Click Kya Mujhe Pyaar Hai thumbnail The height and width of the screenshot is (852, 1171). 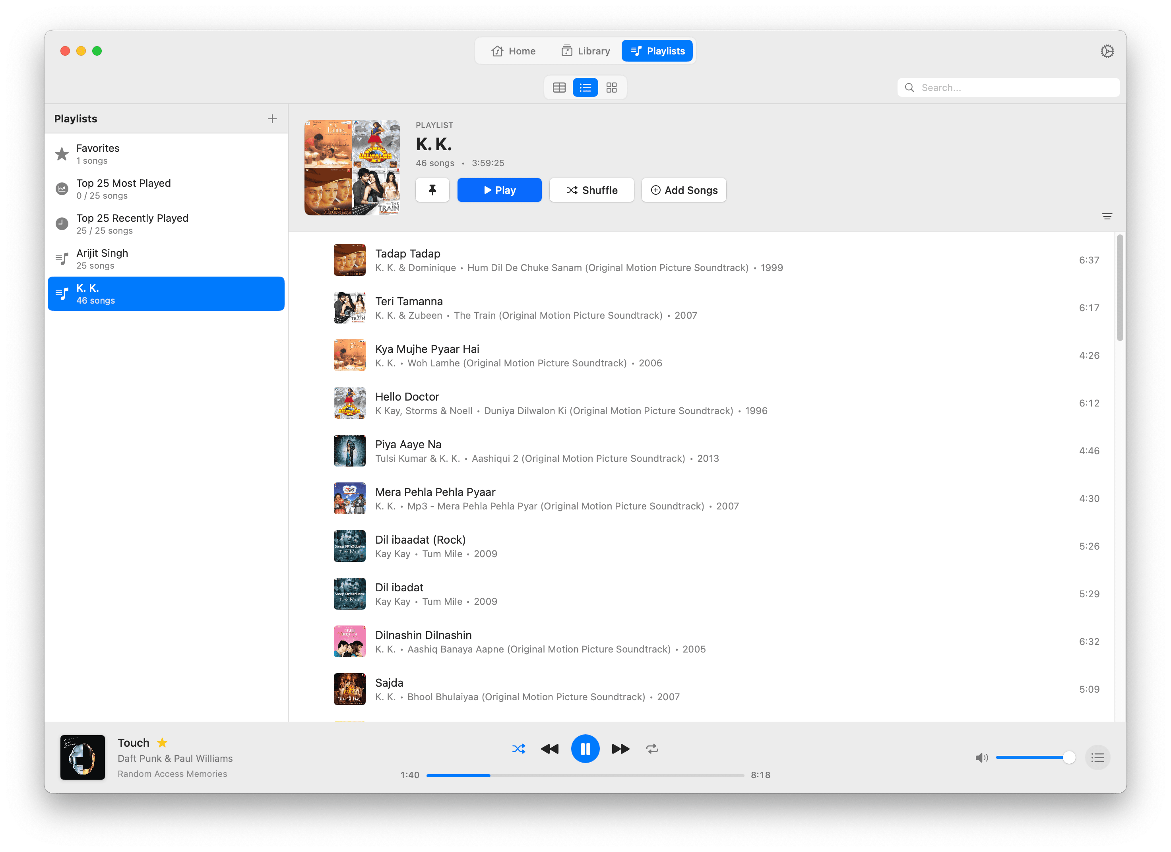(349, 356)
